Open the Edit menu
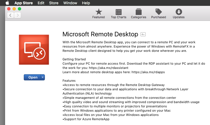 41,3
